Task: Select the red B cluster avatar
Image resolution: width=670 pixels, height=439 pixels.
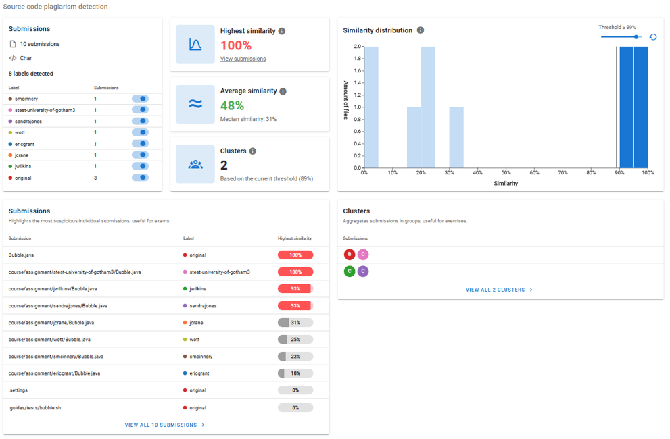Action: coord(350,255)
